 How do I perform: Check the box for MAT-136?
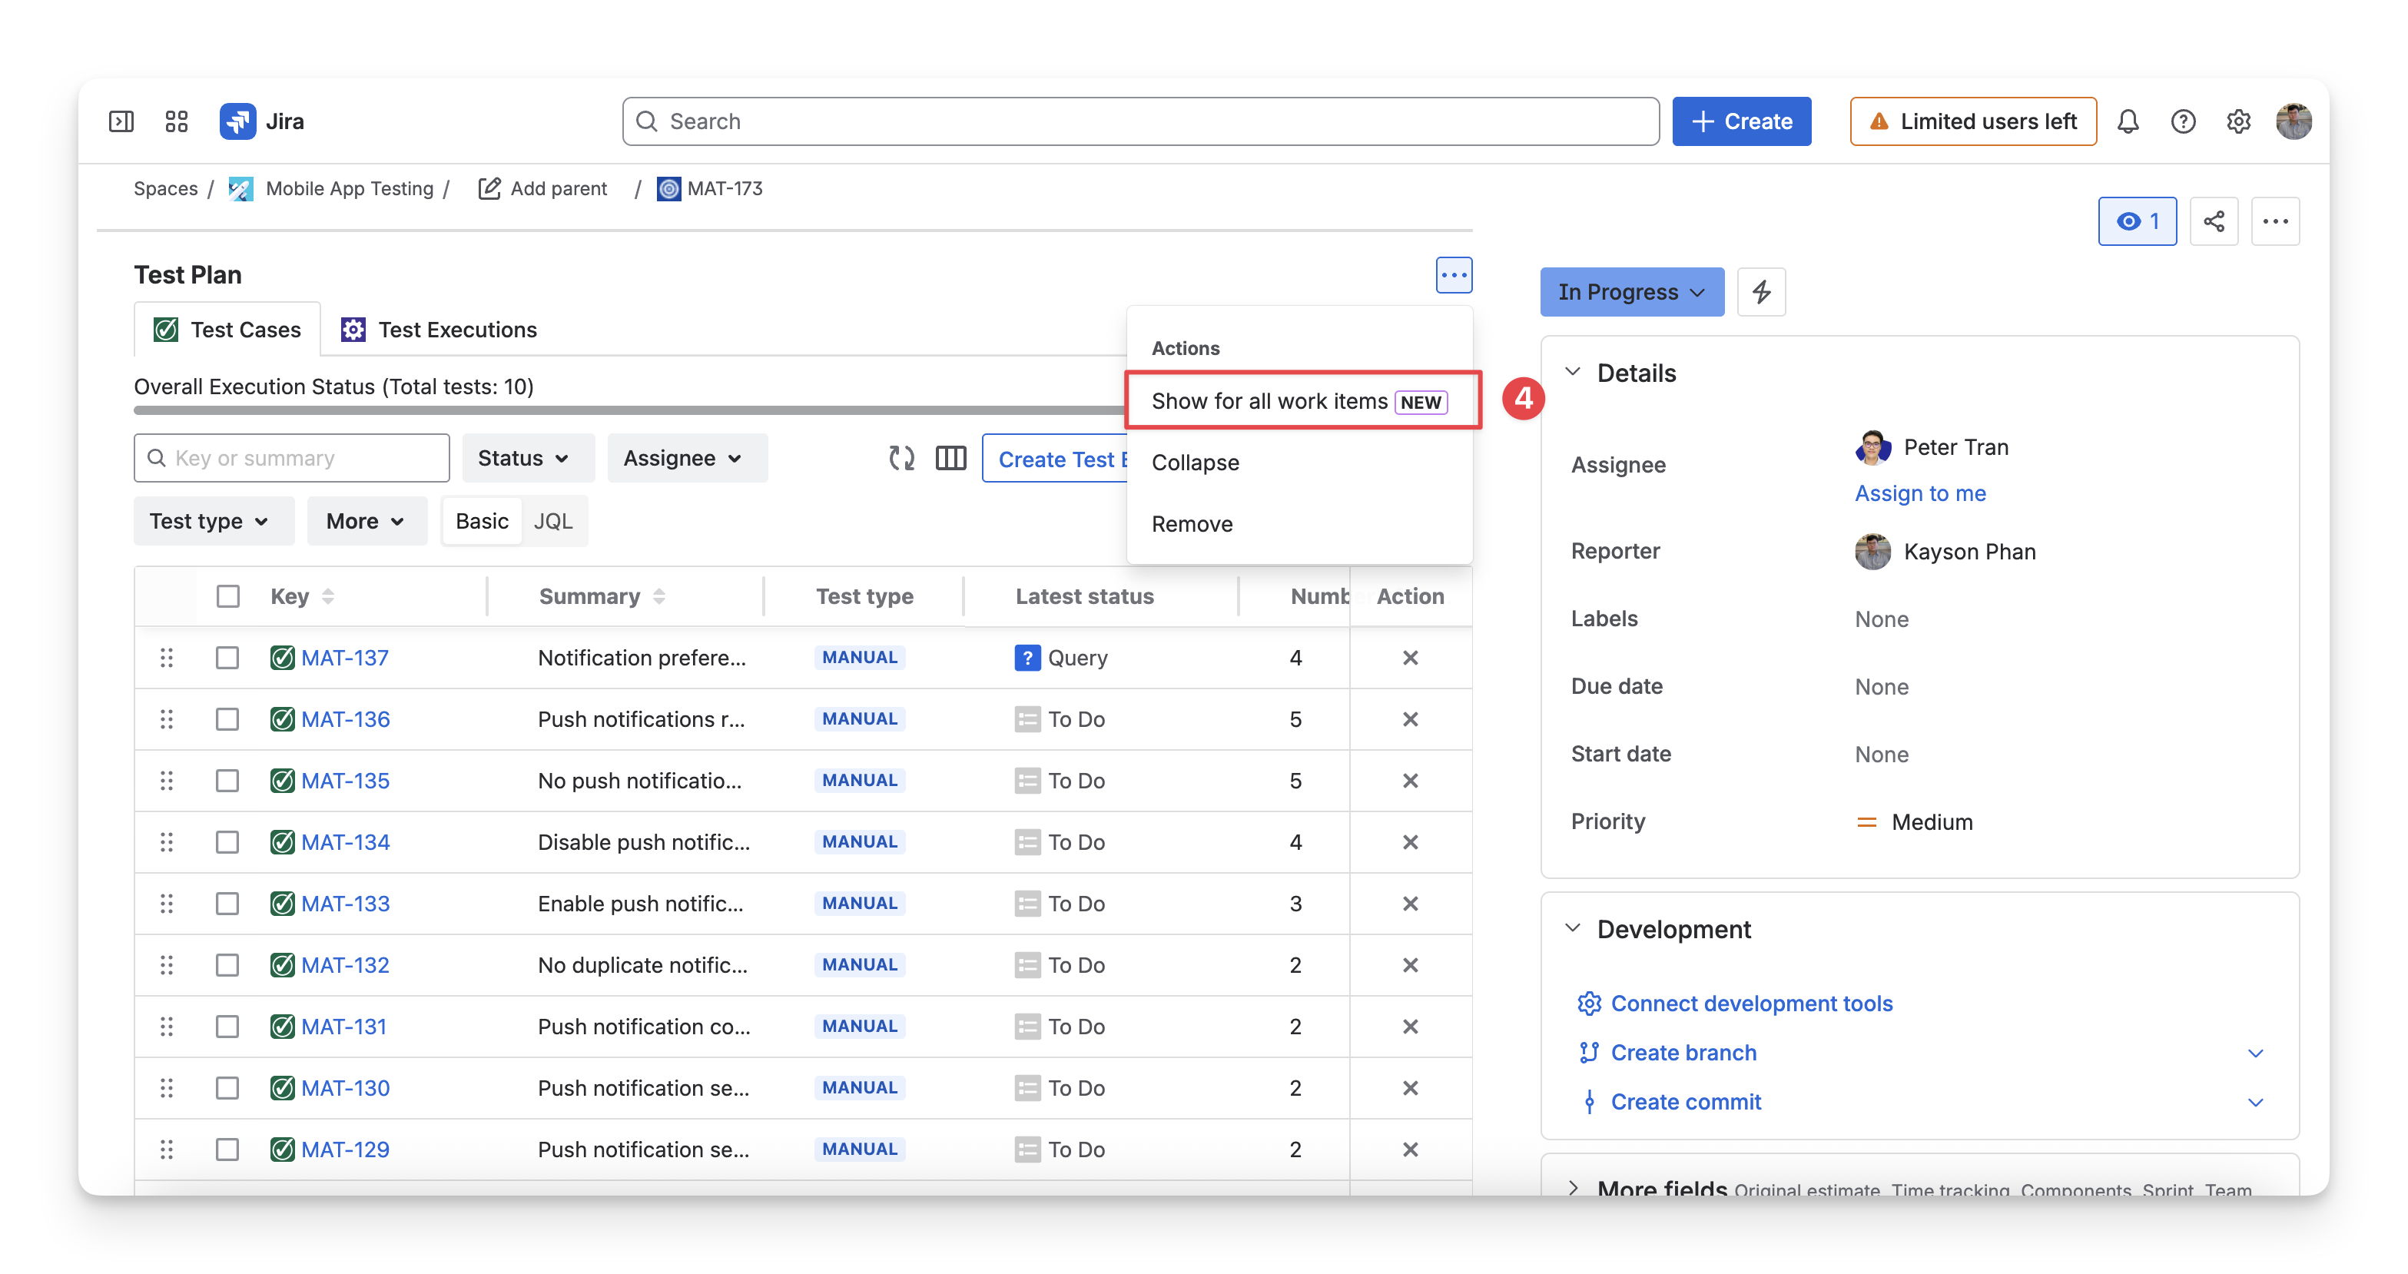[x=227, y=720]
